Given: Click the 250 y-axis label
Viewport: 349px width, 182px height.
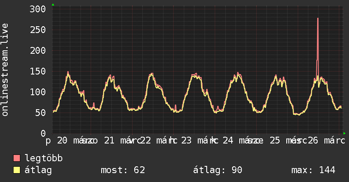Looking at the screenshot, I should pos(38,30).
